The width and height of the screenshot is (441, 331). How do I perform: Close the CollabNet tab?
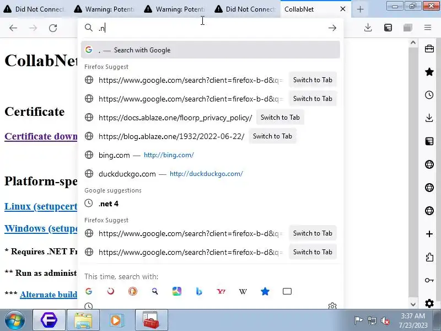point(343,9)
